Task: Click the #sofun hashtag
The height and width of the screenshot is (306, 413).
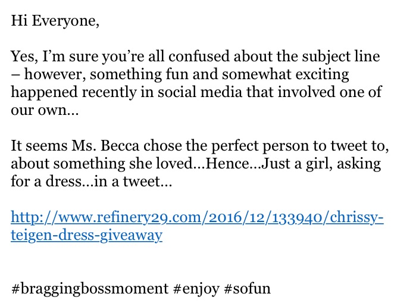Action: (x=247, y=289)
